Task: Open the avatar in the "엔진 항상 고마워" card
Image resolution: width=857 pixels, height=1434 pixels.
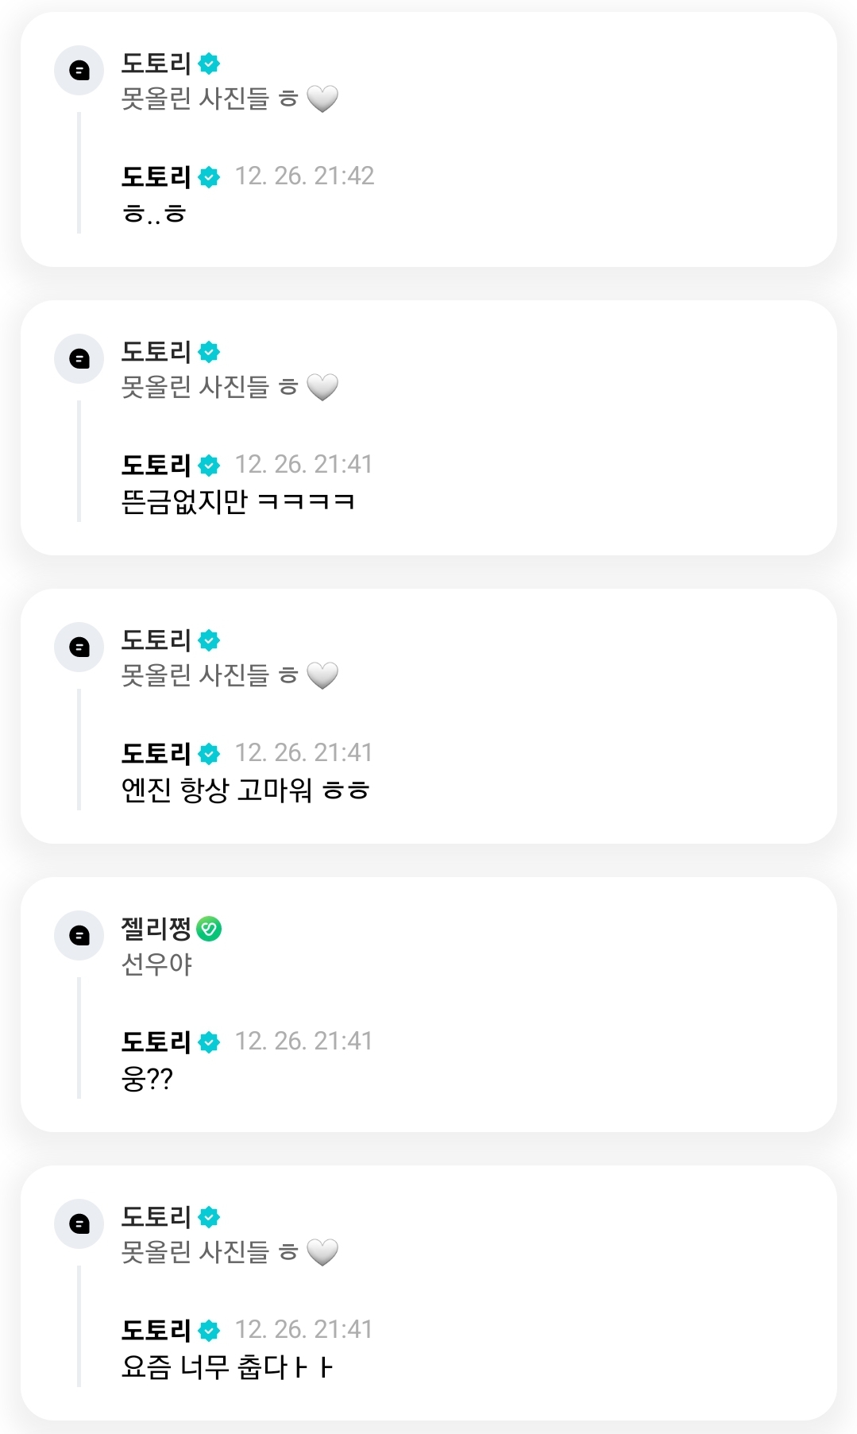Action: [x=79, y=647]
